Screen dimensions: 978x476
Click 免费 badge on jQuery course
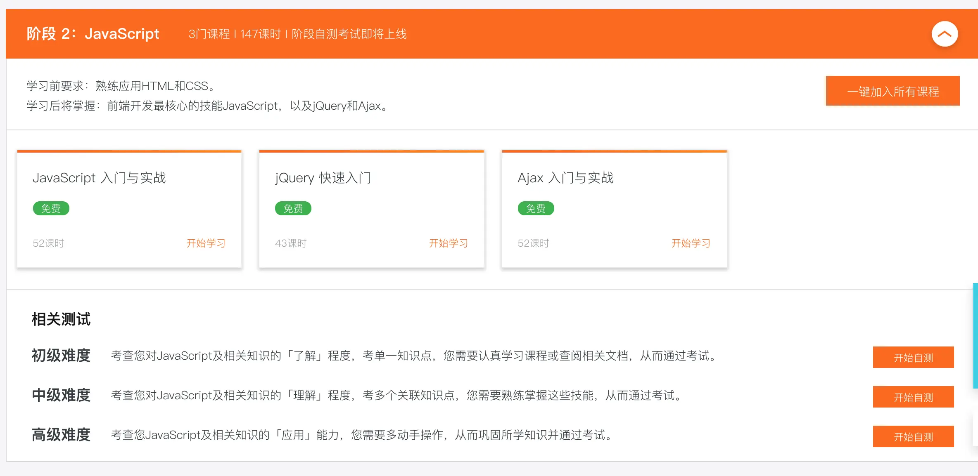click(293, 208)
